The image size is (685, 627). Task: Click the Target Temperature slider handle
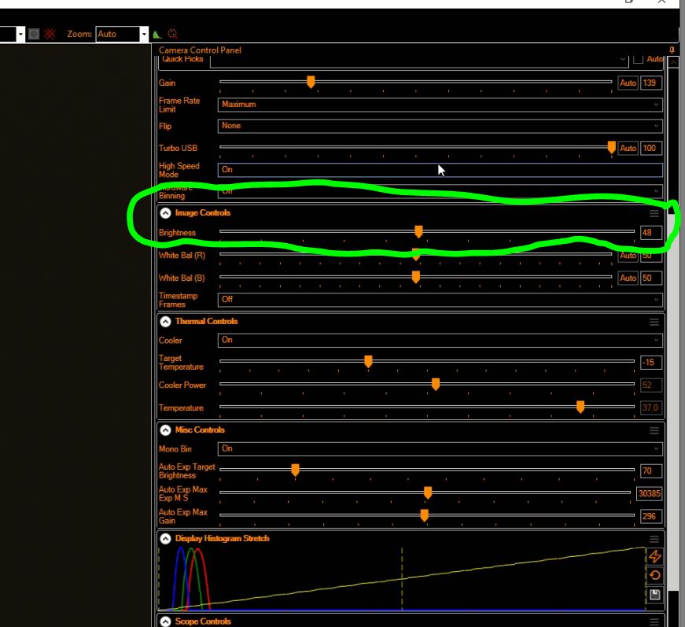point(368,361)
